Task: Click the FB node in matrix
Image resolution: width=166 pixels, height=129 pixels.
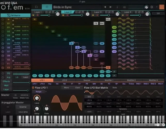Action: click(x=96, y=23)
